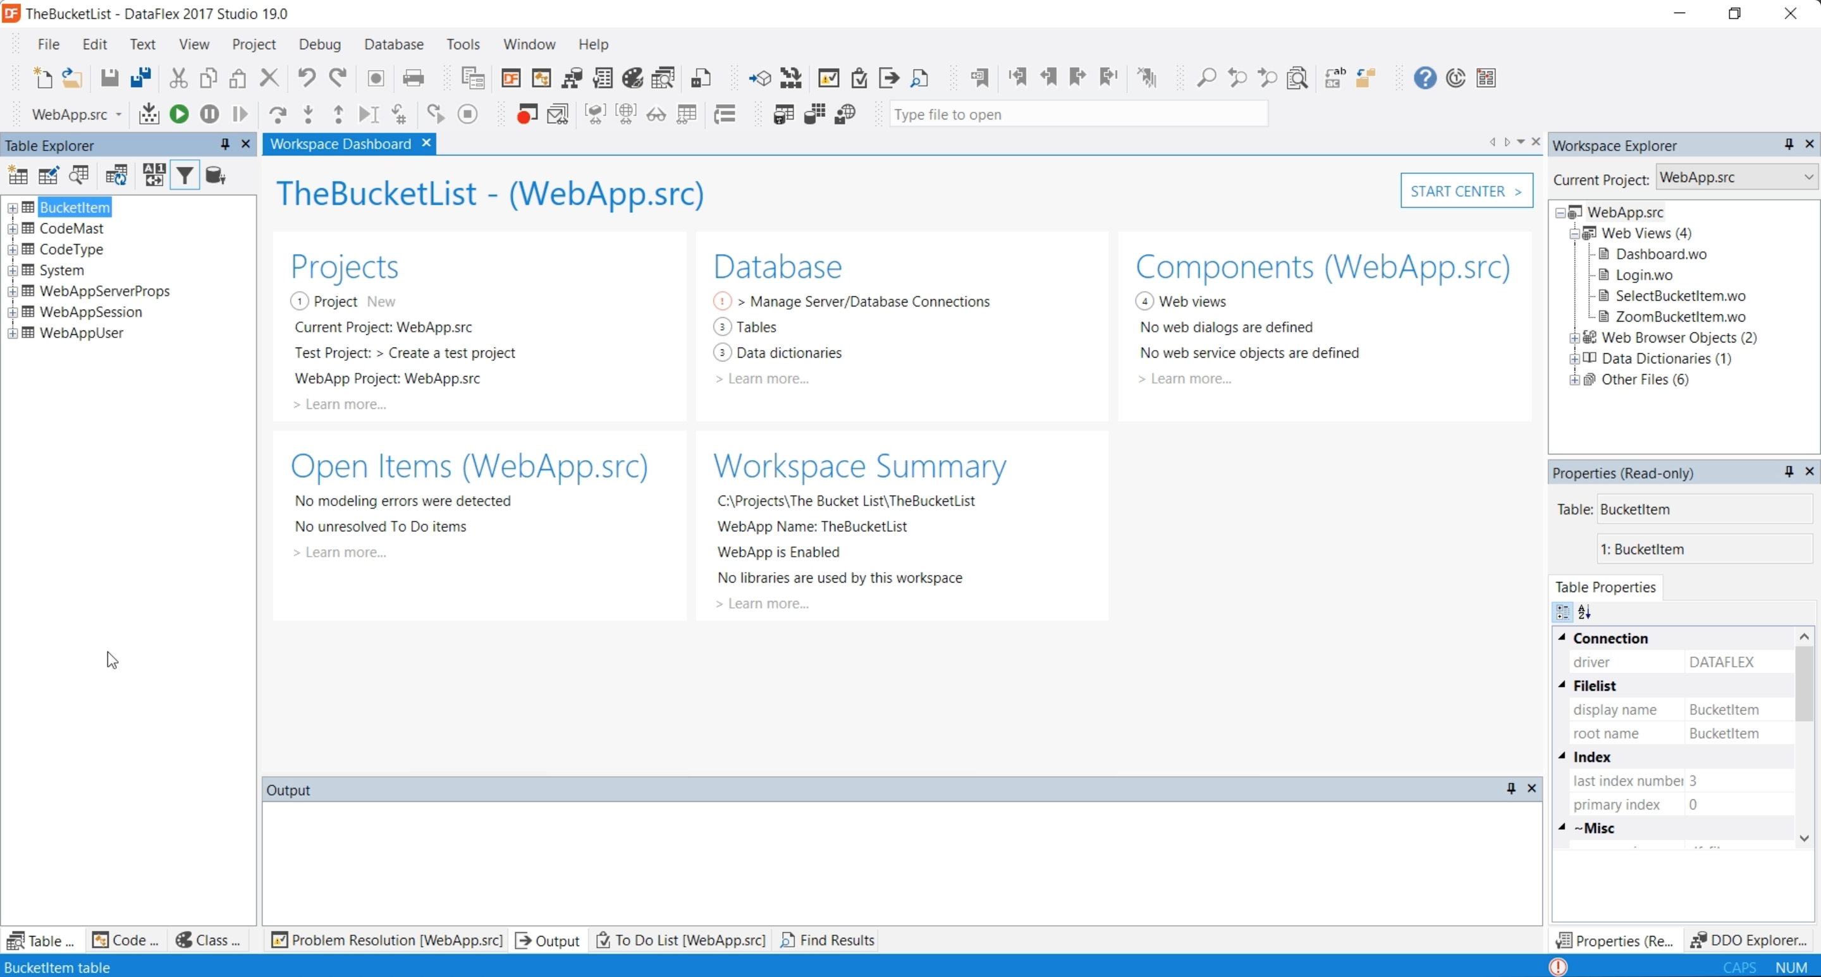This screenshot has width=1821, height=977.
Task: Toggle categorized view in Table Properties
Action: (x=1562, y=612)
